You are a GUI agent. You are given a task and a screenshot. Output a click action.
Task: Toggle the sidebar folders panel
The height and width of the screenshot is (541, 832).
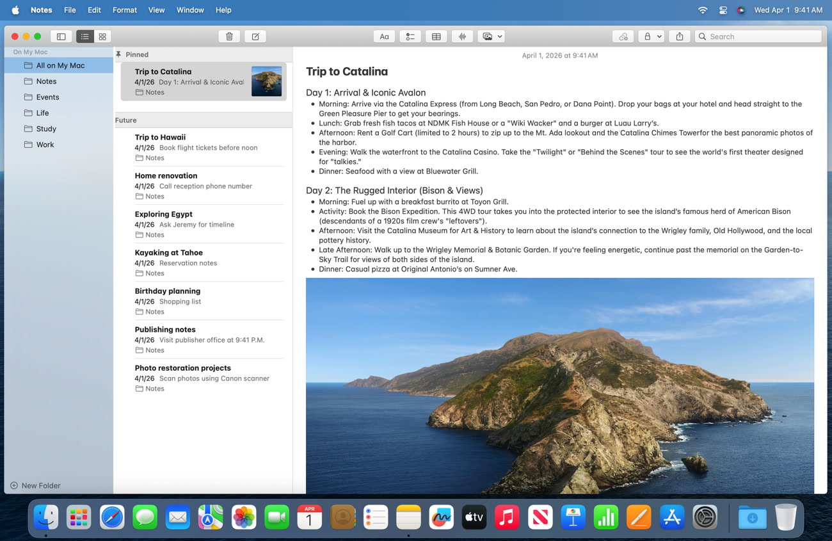[x=61, y=36]
